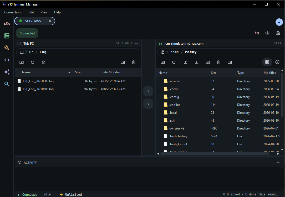Click the Name column sort arrow in local pane
The image size is (285, 197).
[x=69, y=72]
